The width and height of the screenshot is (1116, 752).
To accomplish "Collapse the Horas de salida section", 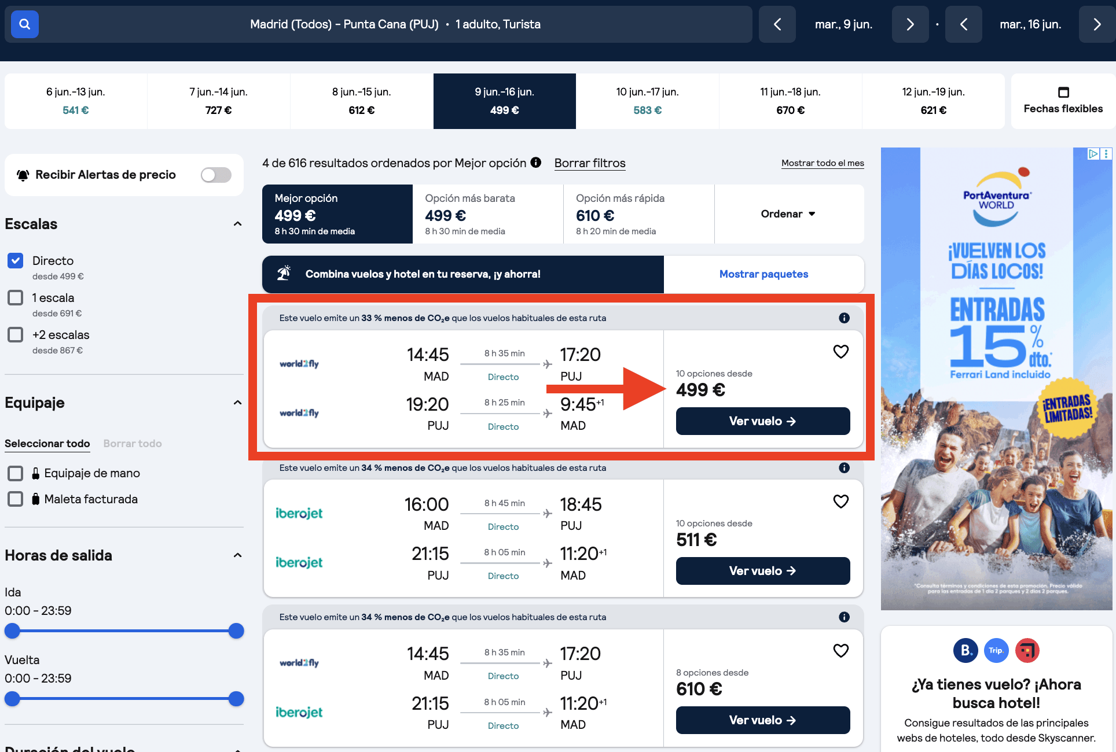I will (x=237, y=555).
